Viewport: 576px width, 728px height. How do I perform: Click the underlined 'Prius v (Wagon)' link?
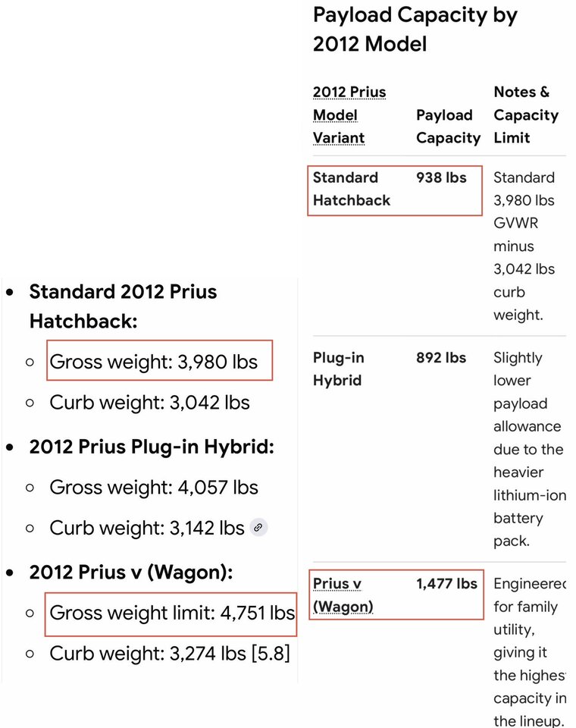point(343,595)
